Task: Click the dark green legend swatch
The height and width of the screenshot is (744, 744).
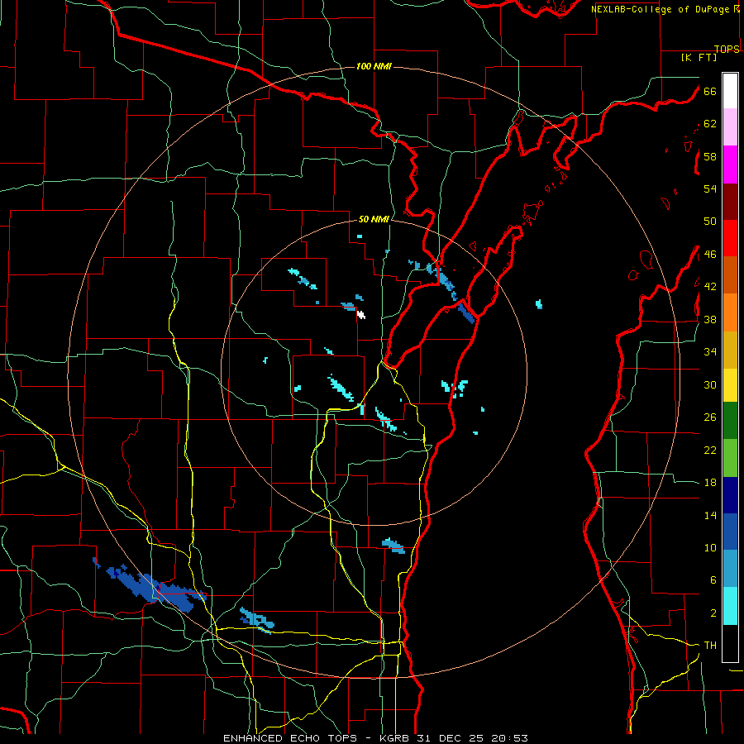Action: coord(730,421)
